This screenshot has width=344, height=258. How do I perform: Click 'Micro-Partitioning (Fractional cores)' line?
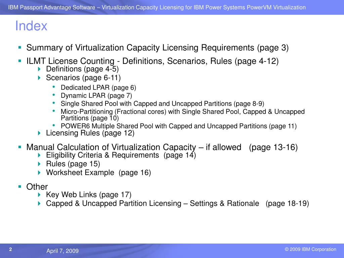point(183,115)
